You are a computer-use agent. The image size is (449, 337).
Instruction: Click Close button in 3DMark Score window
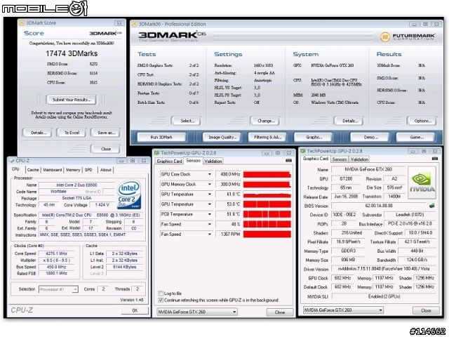point(106,149)
